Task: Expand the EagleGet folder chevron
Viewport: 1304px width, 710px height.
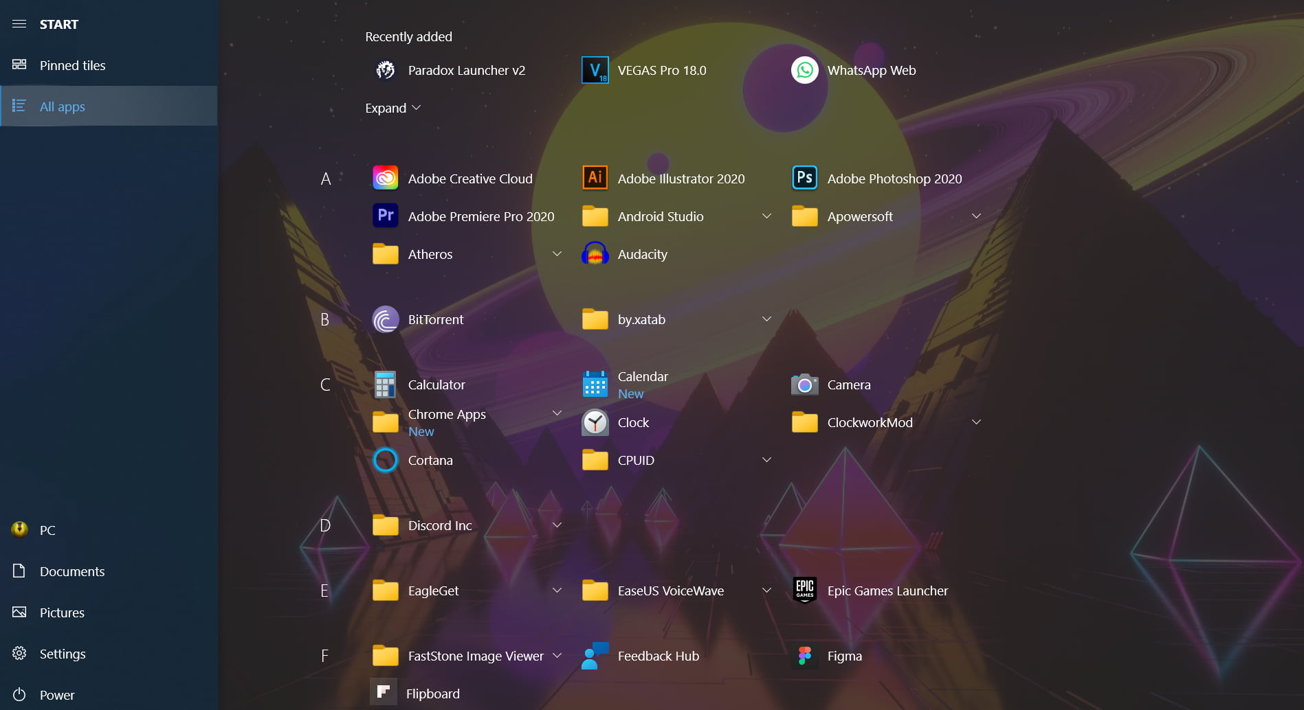Action: click(557, 591)
